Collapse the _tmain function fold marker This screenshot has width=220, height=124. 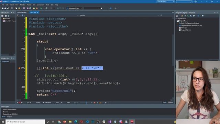click(28, 34)
